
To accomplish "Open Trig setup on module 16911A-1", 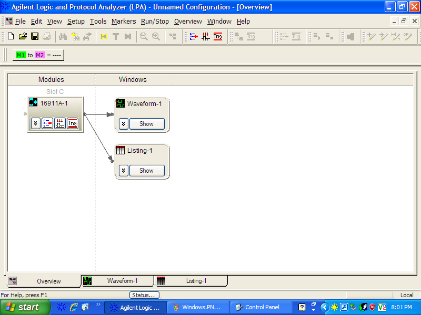I will [73, 123].
